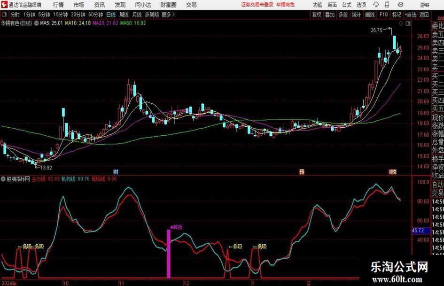Open 多周期 view
The width and height of the screenshot is (444, 286).
[x=152, y=15]
